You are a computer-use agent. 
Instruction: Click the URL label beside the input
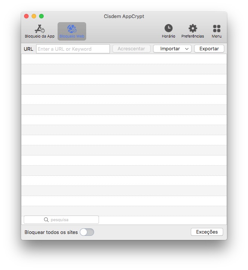(x=29, y=49)
